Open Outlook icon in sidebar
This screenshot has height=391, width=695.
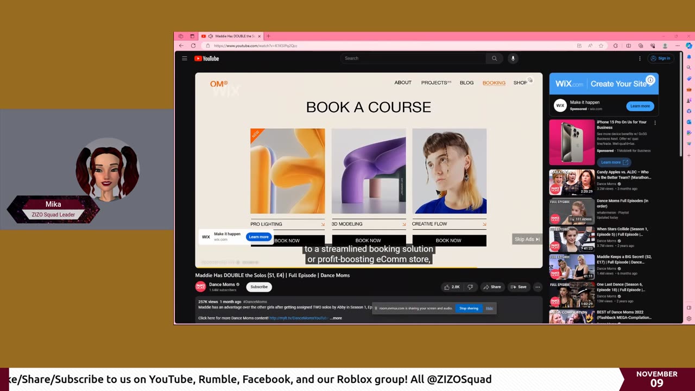coord(689,122)
